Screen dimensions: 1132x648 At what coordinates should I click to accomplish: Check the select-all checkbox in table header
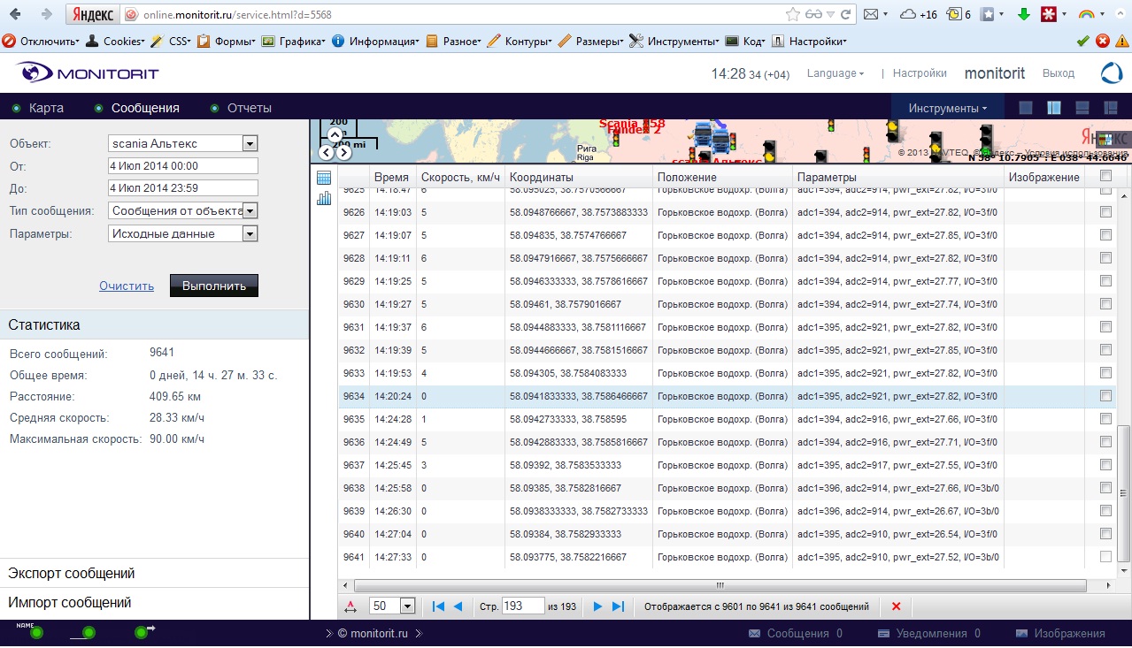tap(1105, 177)
